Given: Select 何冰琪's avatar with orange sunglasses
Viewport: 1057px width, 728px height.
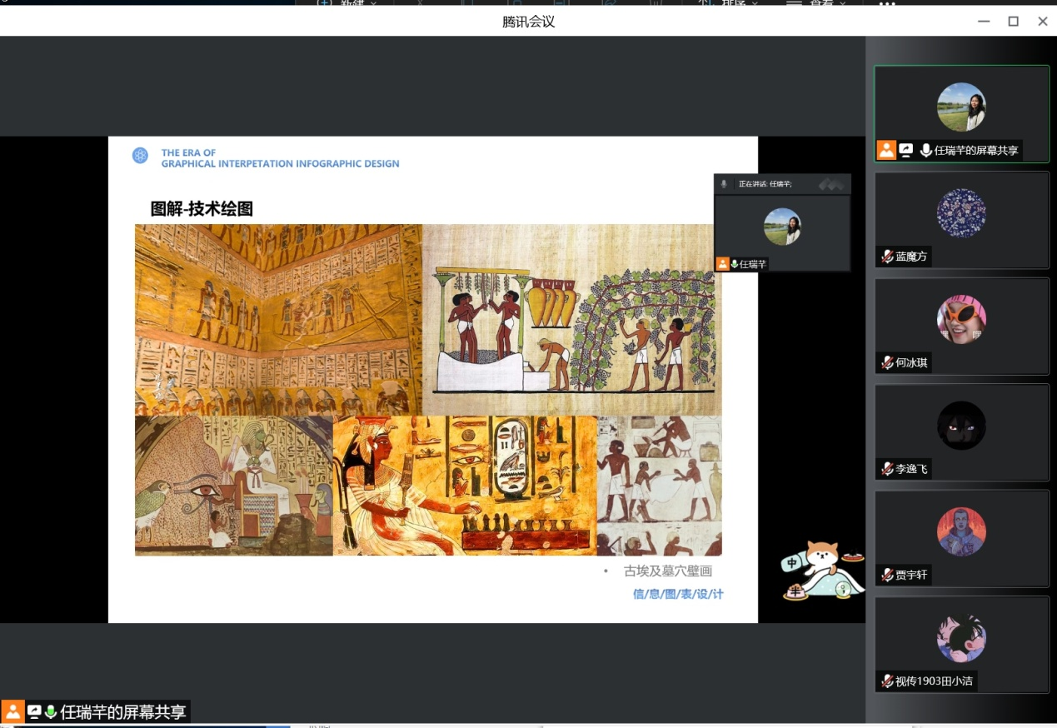Looking at the screenshot, I should click(x=961, y=319).
